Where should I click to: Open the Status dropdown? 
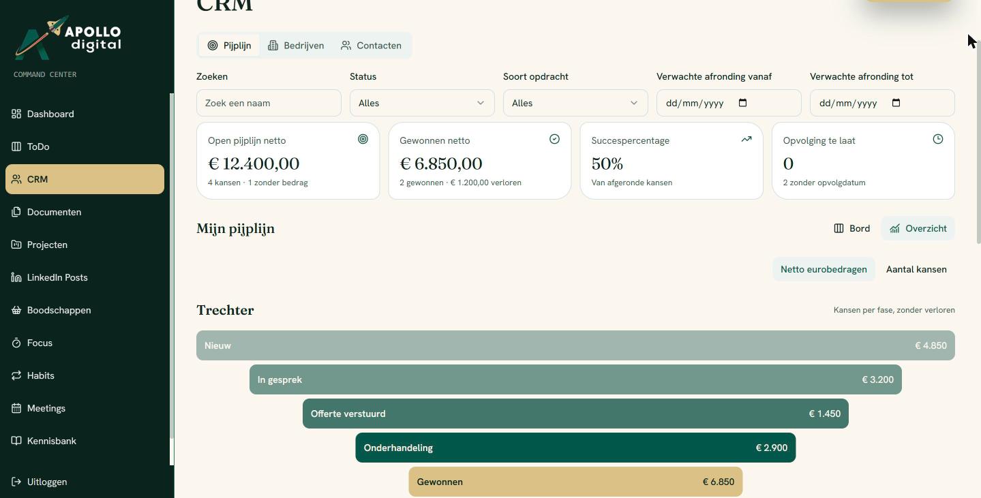[422, 103]
